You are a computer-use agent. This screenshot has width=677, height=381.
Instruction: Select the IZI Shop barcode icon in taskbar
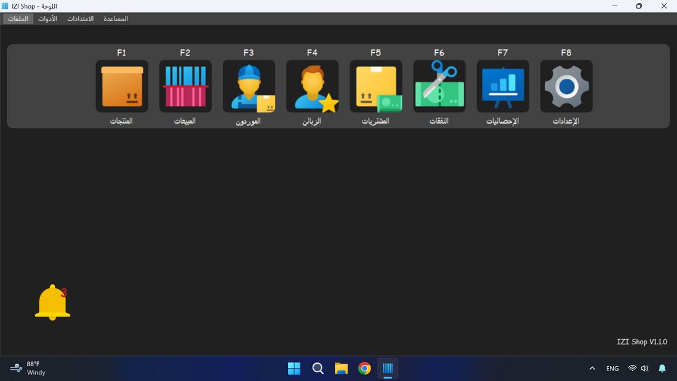click(x=388, y=368)
